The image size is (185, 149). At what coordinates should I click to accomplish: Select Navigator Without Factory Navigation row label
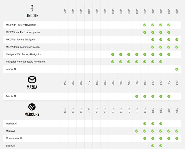click(25, 62)
